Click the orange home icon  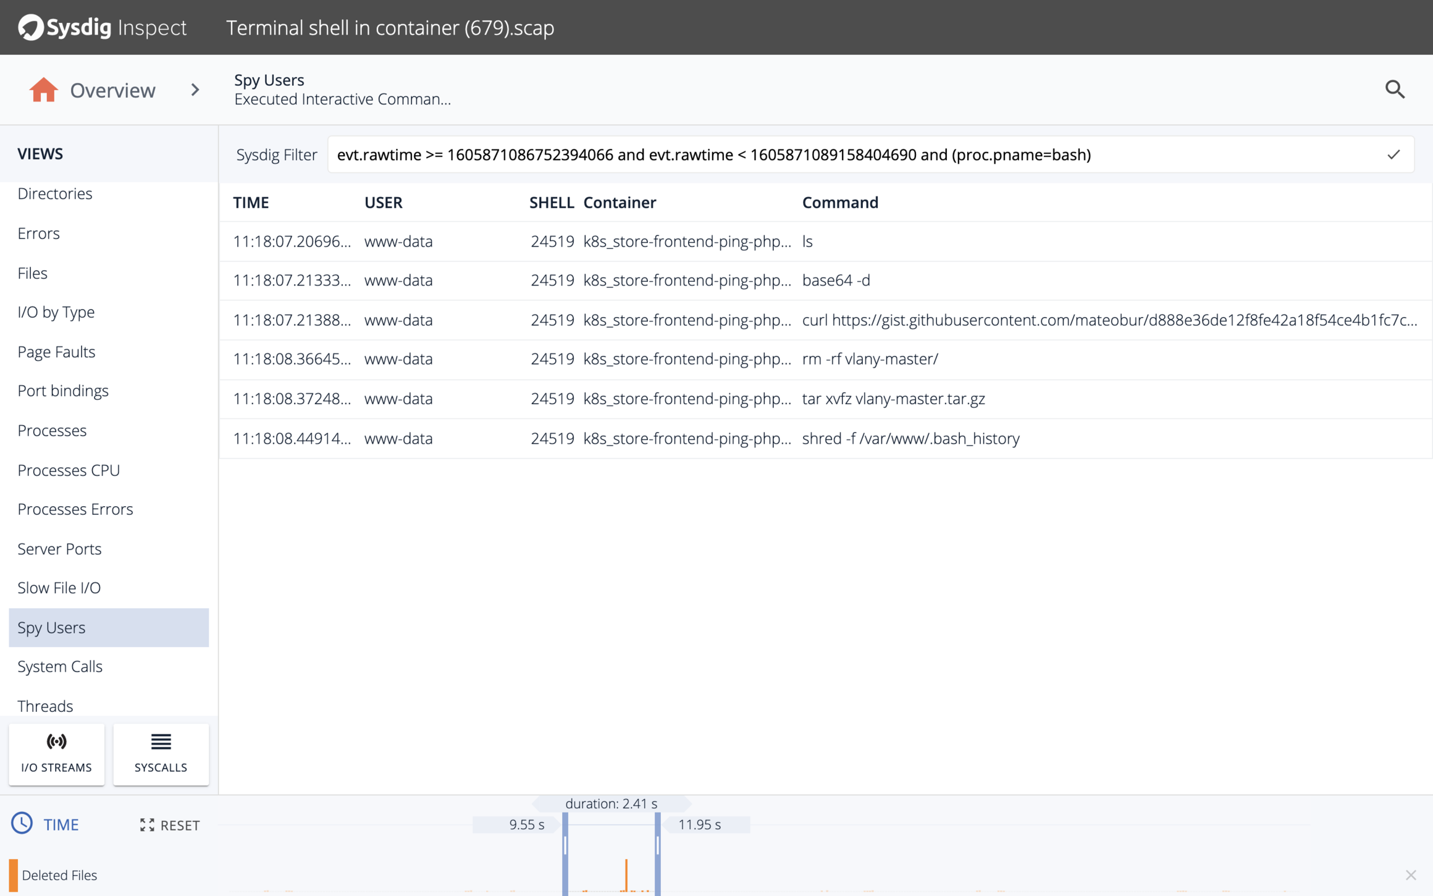click(x=43, y=90)
